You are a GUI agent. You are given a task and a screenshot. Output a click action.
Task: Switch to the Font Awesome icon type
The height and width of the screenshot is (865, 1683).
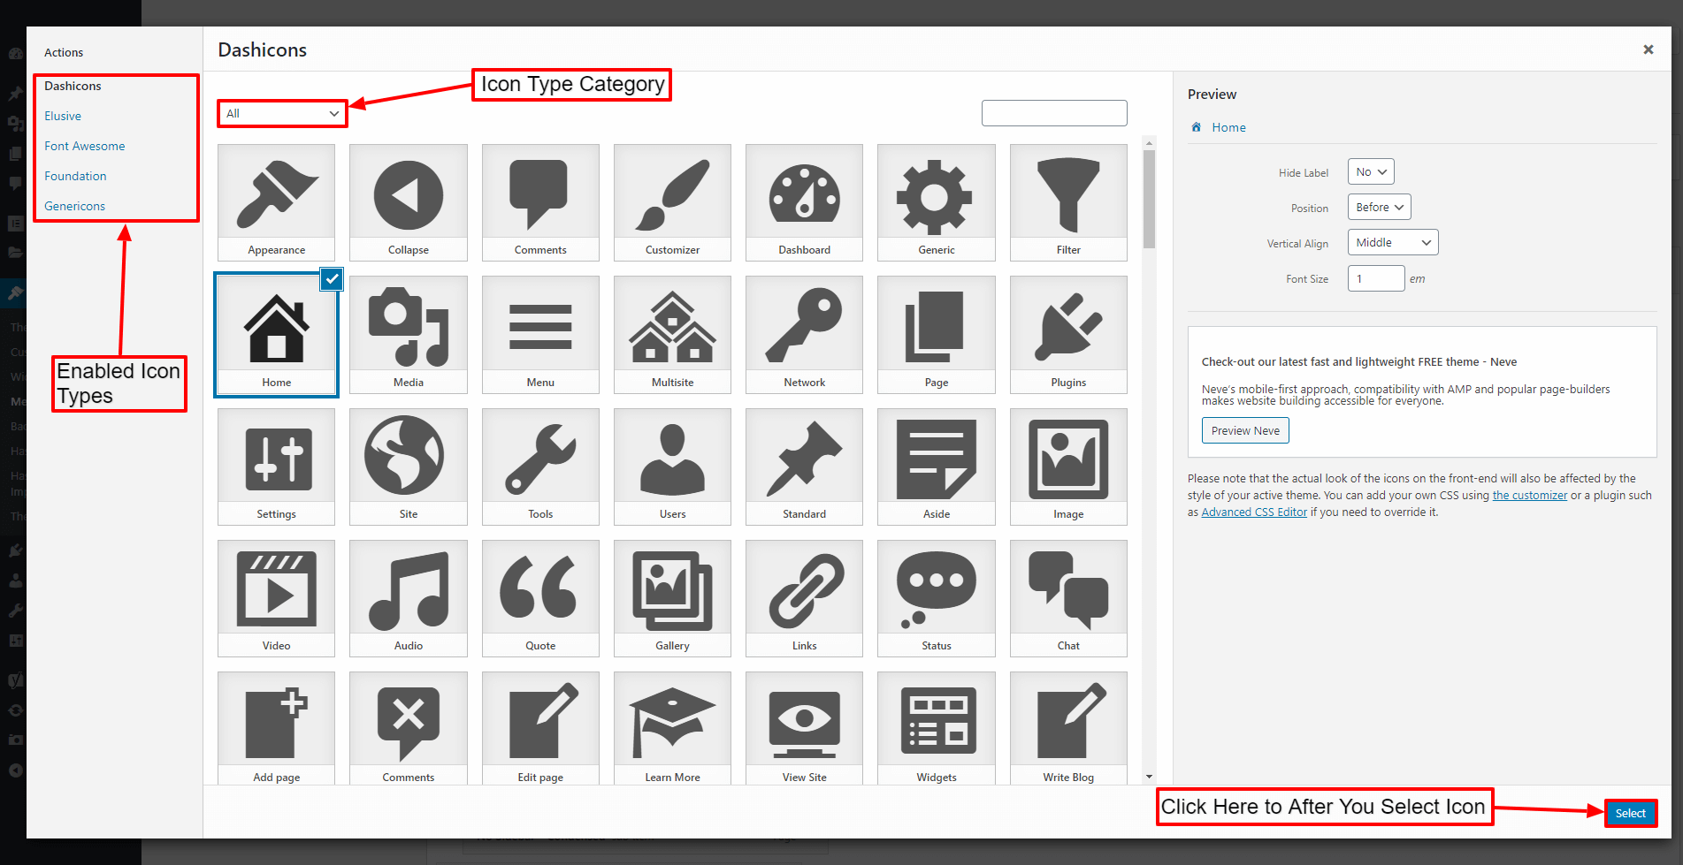85,146
